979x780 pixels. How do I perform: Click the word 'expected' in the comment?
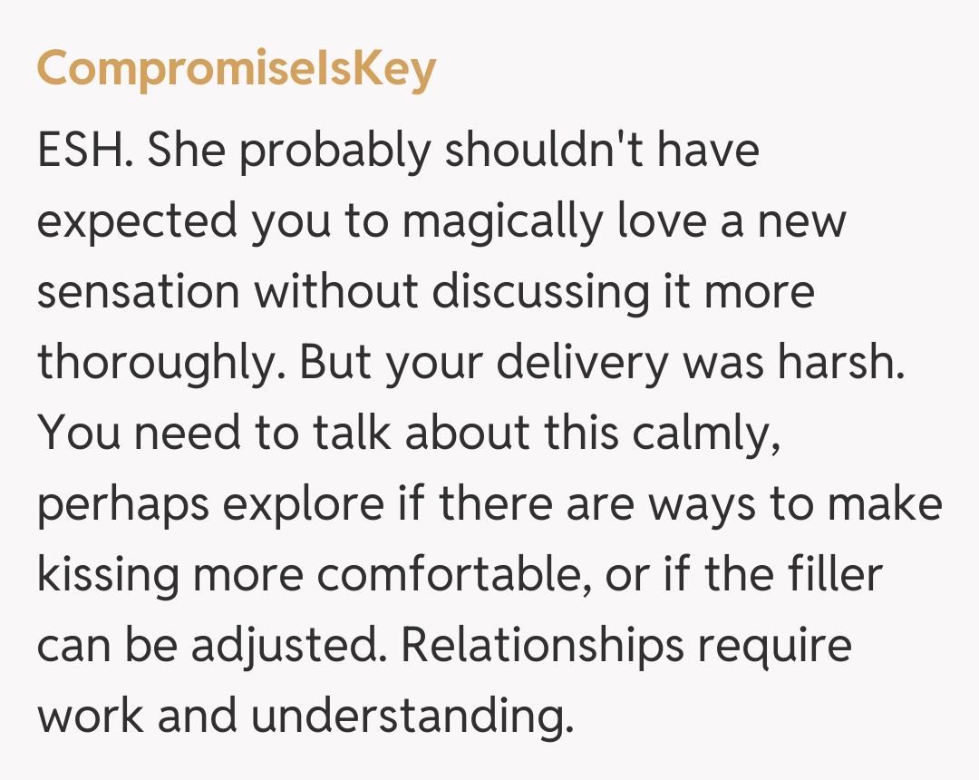(137, 222)
